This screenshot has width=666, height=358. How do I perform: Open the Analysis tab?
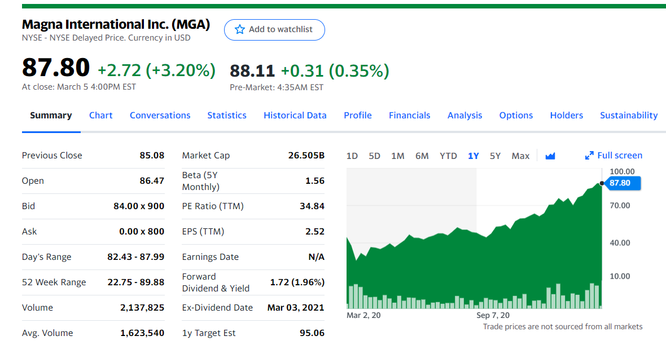pyautogui.click(x=465, y=116)
